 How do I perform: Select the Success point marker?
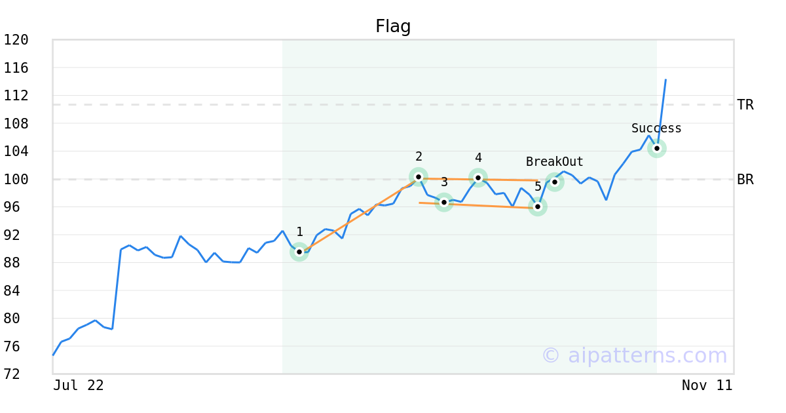tap(657, 148)
